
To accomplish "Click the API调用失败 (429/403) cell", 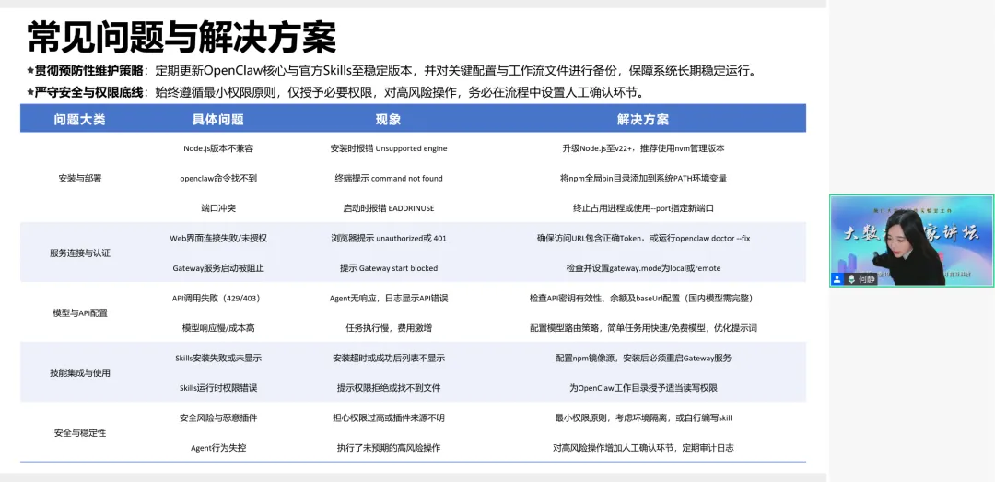I will click(x=217, y=298).
